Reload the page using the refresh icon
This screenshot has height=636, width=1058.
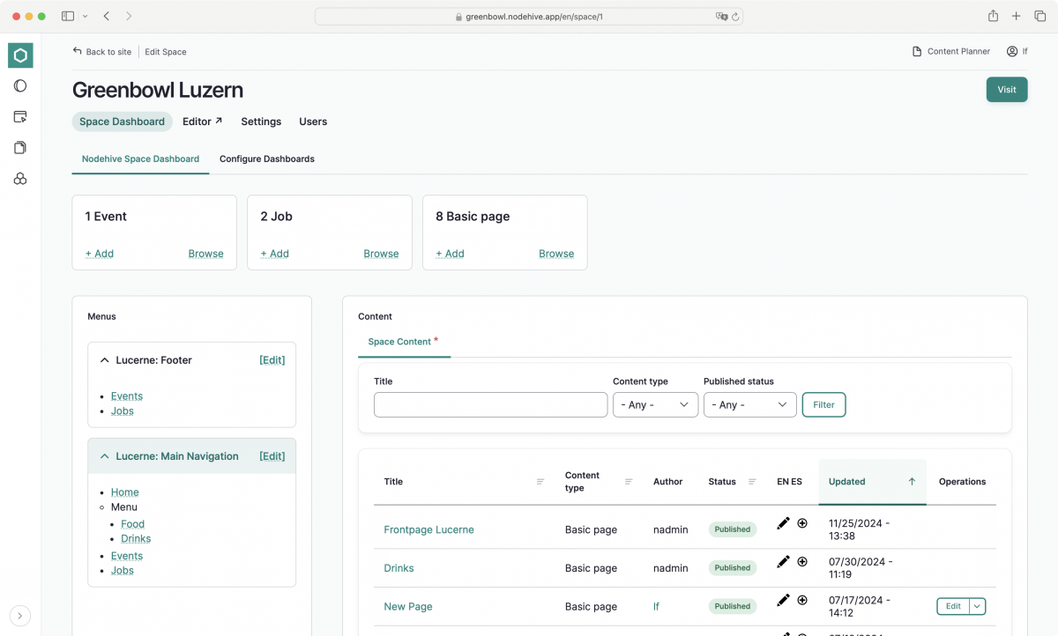[735, 16]
